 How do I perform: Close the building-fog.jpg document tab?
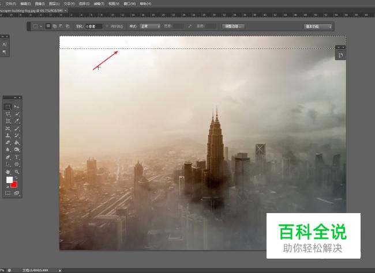(65, 10)
